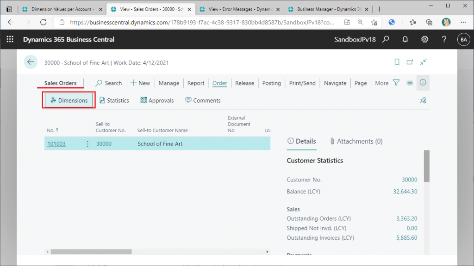Open browser Favorites list icon
Viewport: 474px width, 266px height.
[x=412, y=22]
